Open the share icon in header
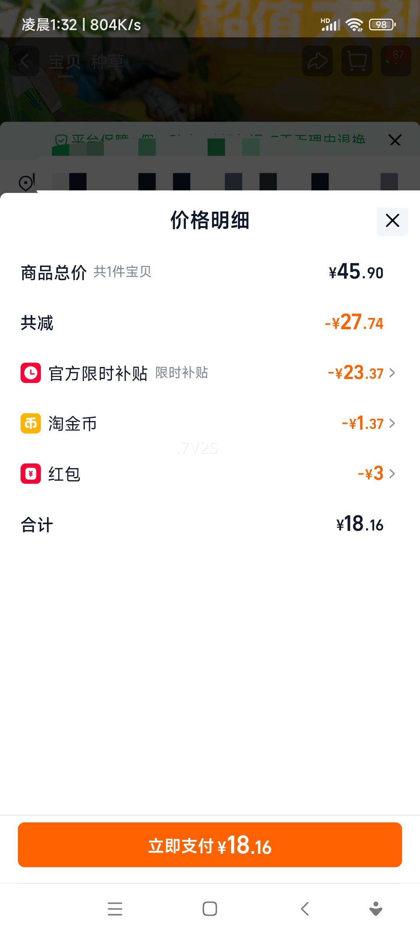The height and width of the screenshot is (934, 420). point(317,61)
